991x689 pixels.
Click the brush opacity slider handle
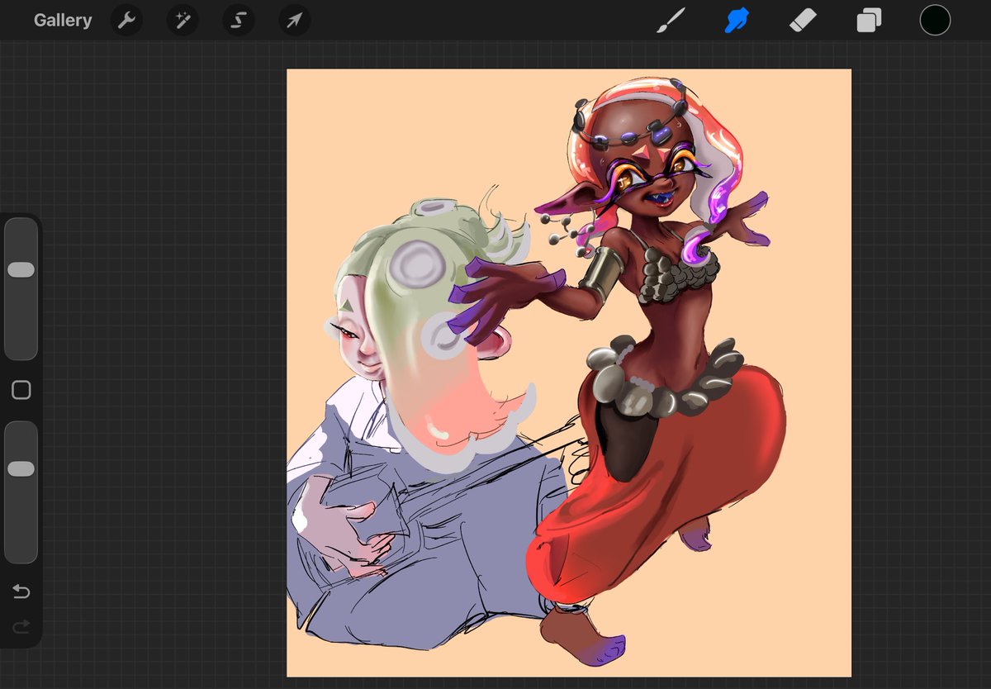(21, 468)
